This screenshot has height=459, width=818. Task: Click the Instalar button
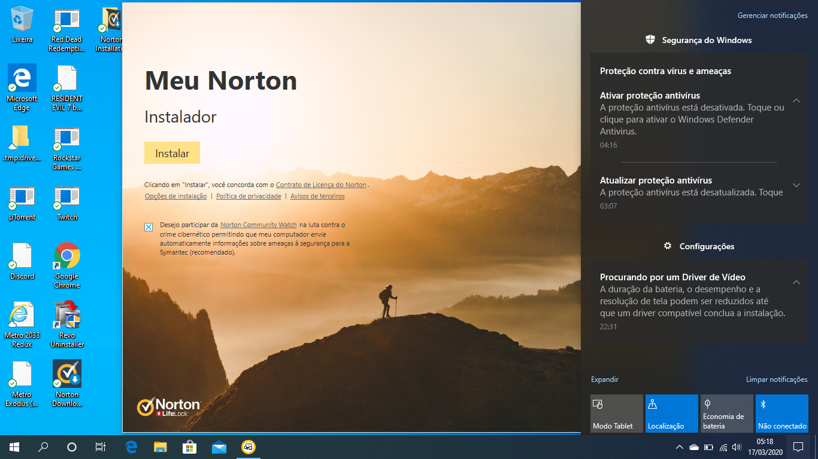coord(172,153)
